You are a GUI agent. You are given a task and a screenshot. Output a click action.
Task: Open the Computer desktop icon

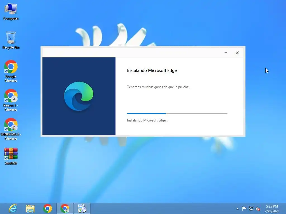(x=11, y=11)
